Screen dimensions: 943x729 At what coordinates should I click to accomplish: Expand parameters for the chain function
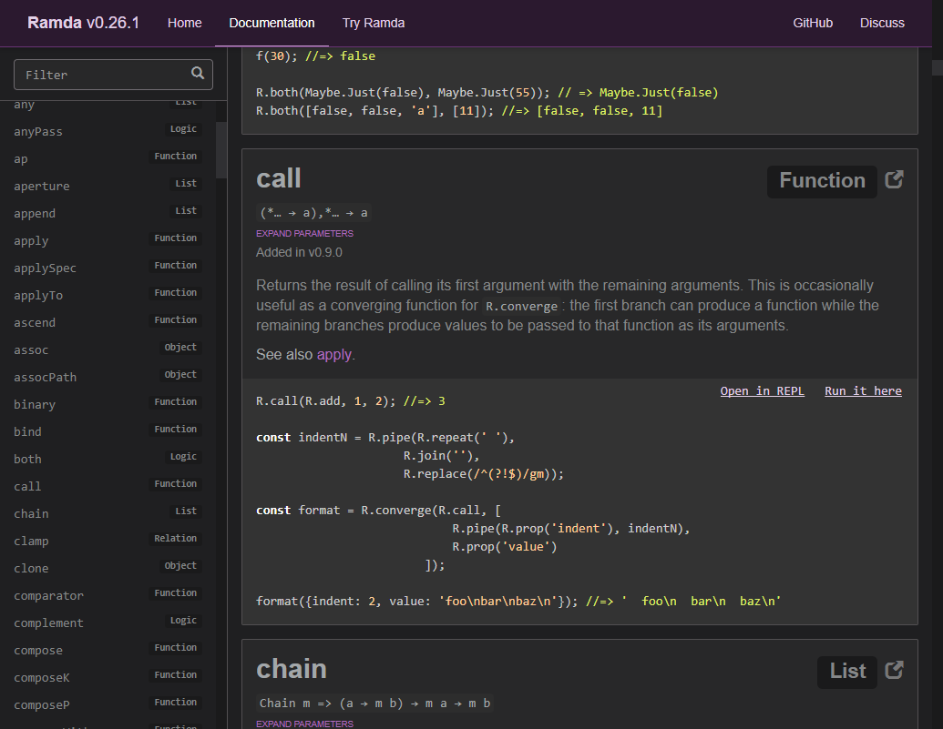click(304, 724)
